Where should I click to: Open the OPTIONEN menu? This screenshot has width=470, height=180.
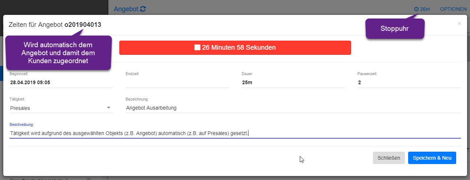pos(453,9)
